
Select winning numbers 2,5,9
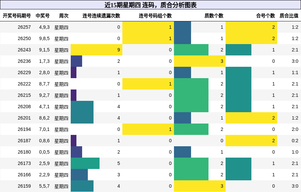pos(44,163)
